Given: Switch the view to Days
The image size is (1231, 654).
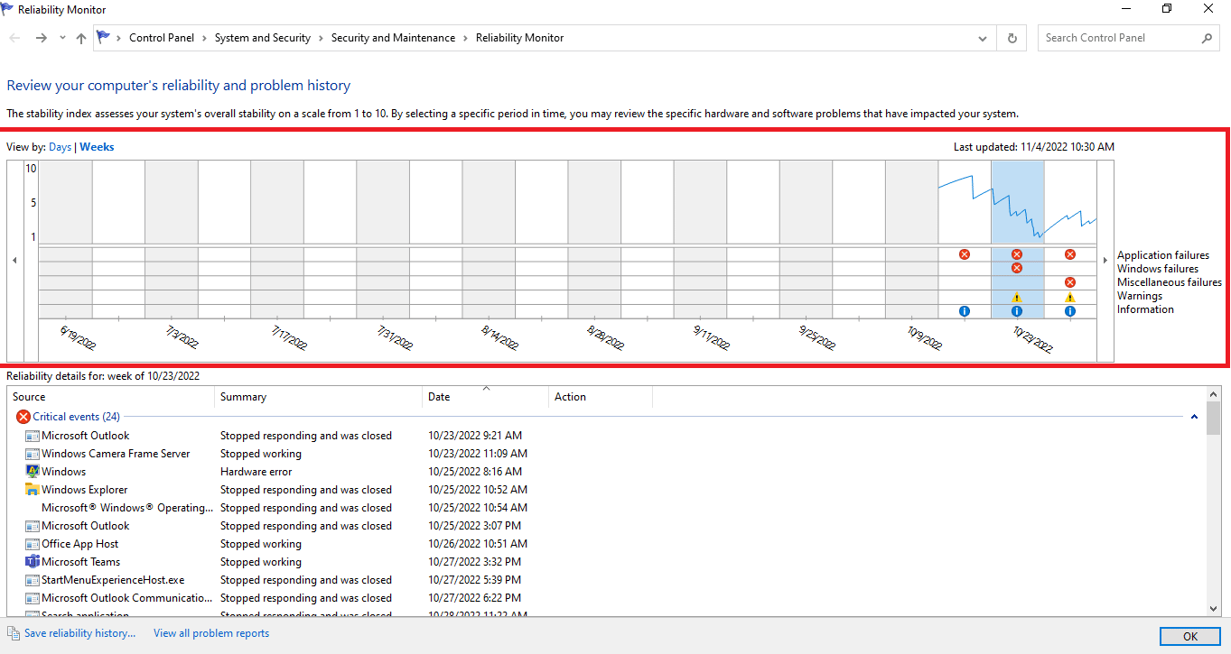Looking at the screenshot, I should click(60, 146).
